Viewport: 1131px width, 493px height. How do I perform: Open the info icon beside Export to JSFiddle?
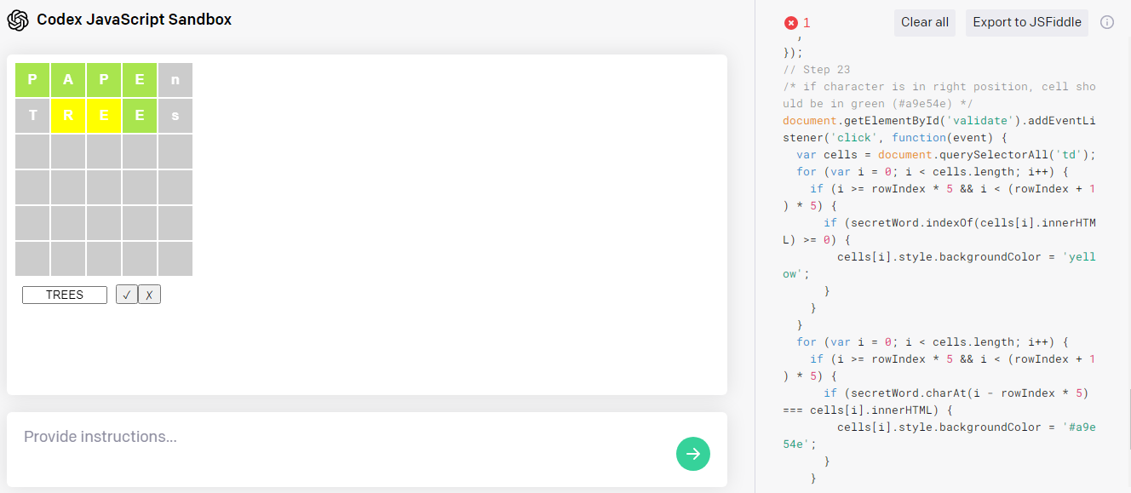click(1107, 22)
